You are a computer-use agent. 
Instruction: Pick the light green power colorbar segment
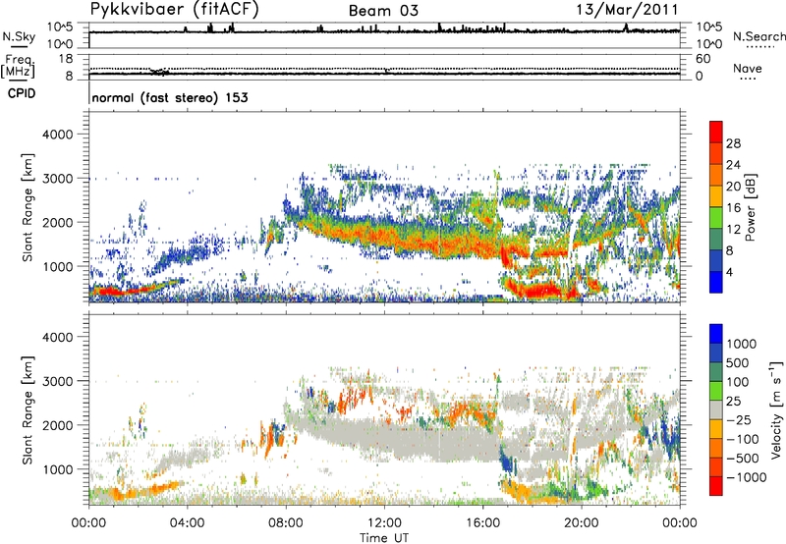point(716,218)
